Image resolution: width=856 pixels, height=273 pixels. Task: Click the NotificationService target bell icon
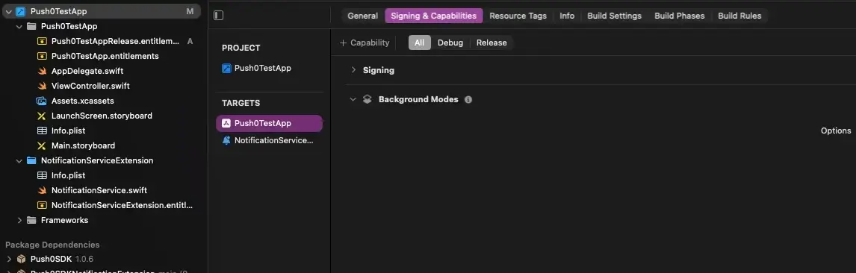(x=226, y=140)
